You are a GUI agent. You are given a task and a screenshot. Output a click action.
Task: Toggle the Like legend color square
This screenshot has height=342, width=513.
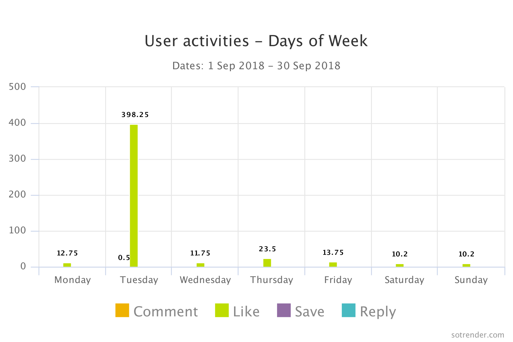pyautogui.click(x=222, y=310)
